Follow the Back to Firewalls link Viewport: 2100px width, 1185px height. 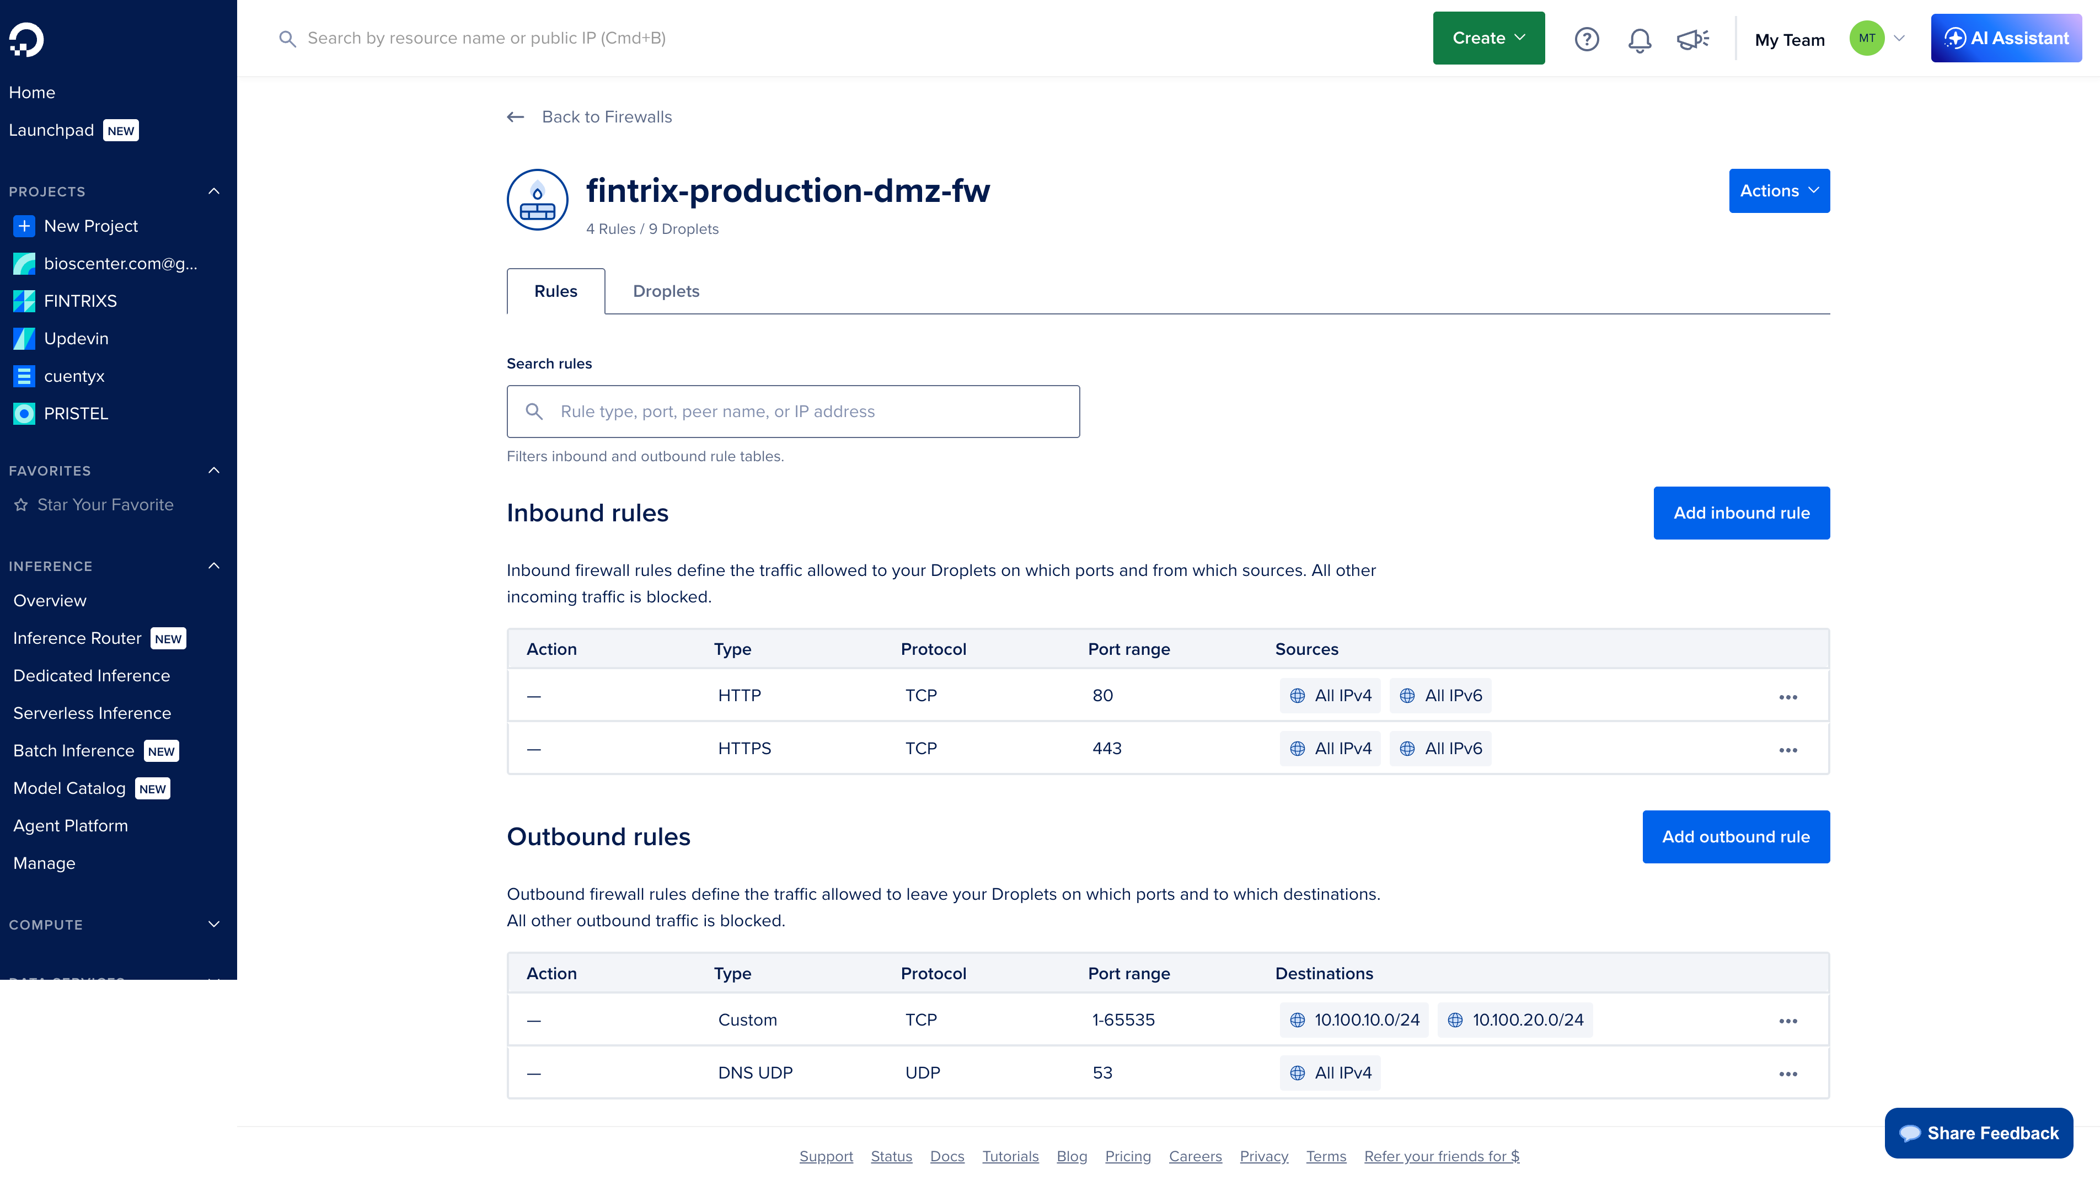[607, 116]
